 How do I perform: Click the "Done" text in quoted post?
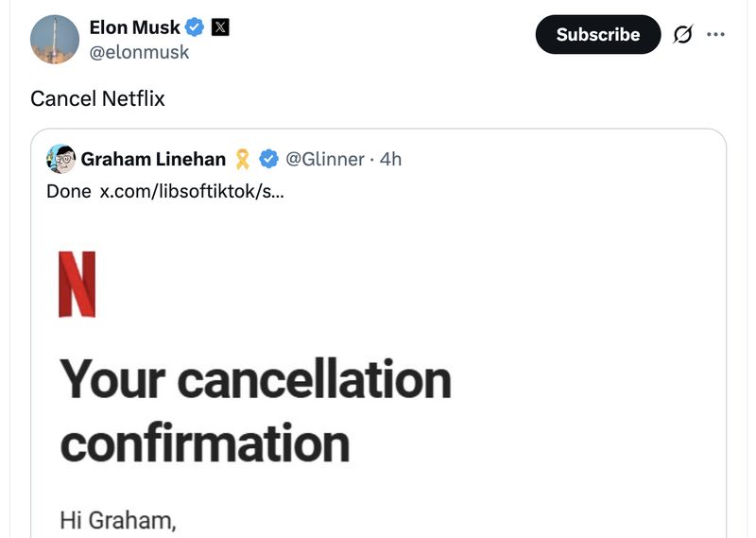69,191
